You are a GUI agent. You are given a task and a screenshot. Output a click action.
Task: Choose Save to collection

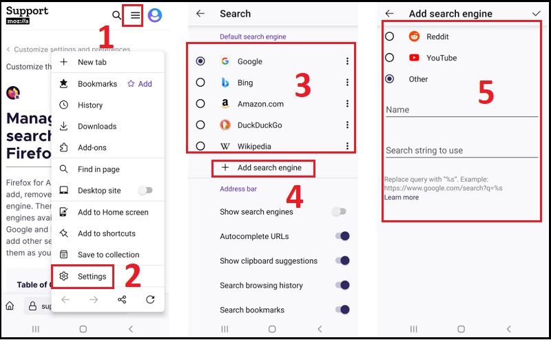pos(108,255)
